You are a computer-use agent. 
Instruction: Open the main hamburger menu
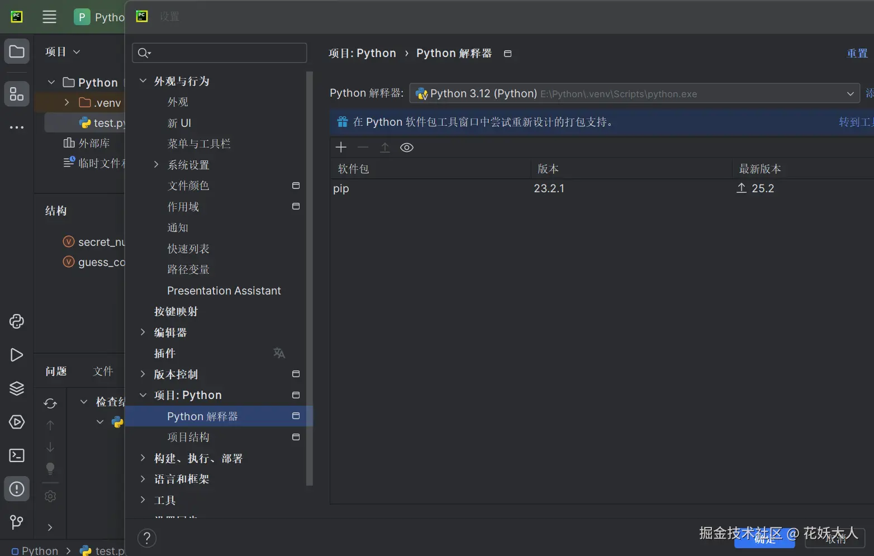(x=49, y=17)
